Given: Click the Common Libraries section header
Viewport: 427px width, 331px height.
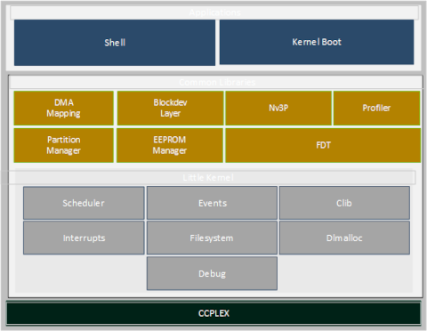Looking at the screenshot, I should (x=216, y=82).
